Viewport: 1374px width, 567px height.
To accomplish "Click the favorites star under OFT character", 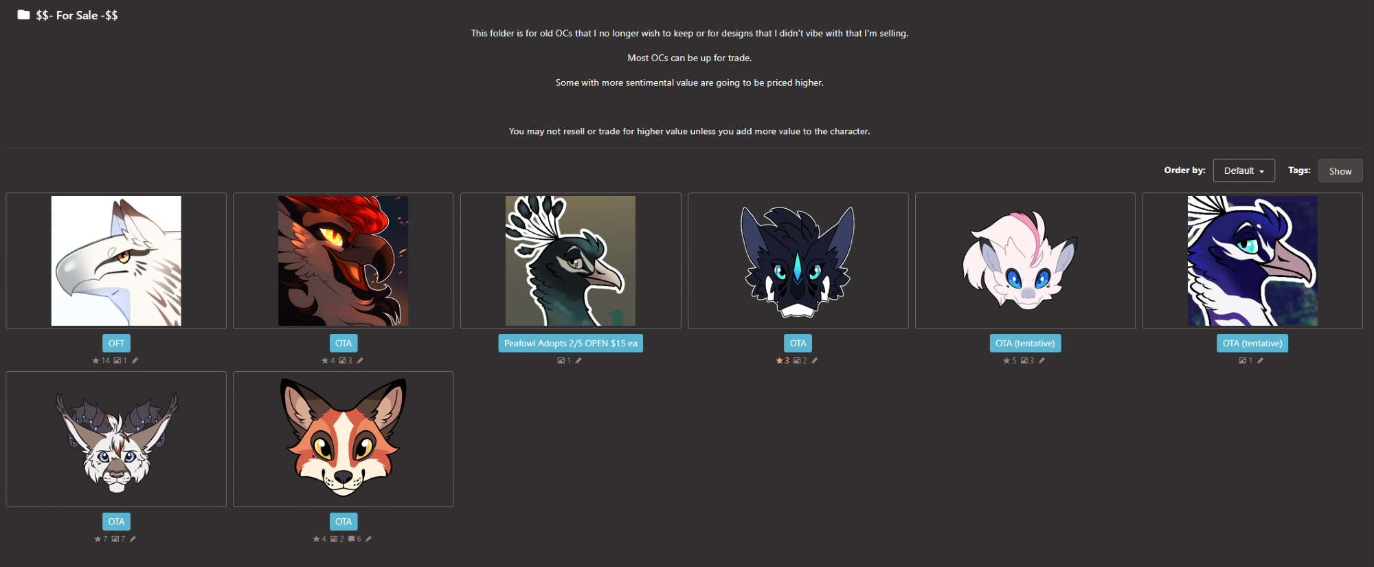I will coord(95,361).
